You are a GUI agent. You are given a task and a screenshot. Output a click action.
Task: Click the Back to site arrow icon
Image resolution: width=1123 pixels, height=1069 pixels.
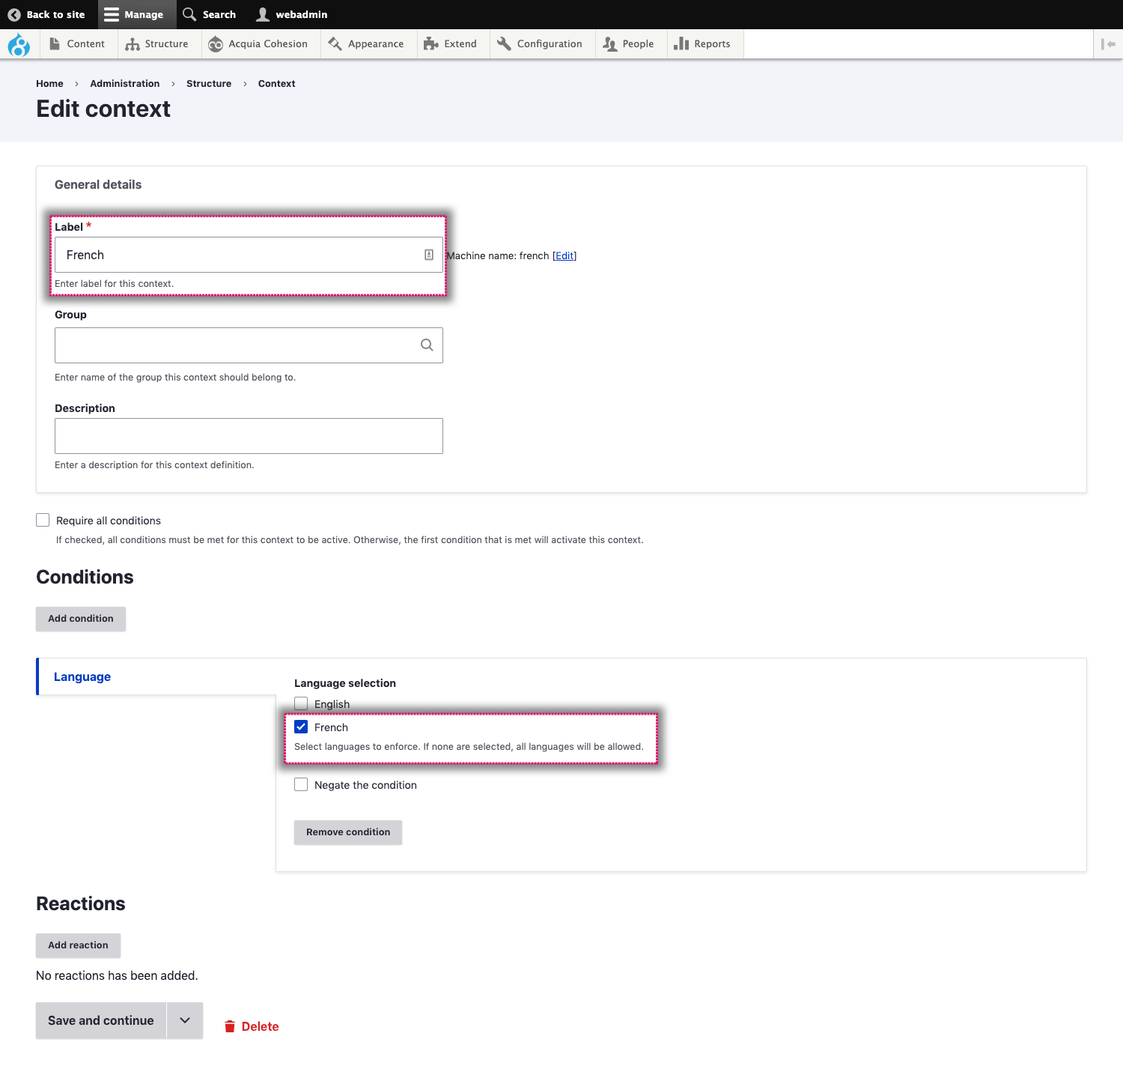14,14
